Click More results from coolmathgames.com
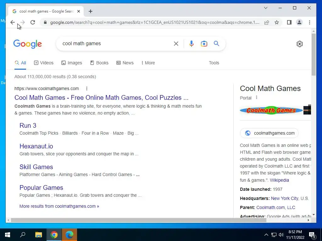 59,206
